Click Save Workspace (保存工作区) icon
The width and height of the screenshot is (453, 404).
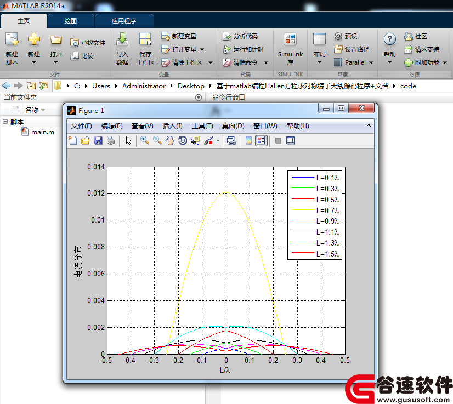click(145, 39)
